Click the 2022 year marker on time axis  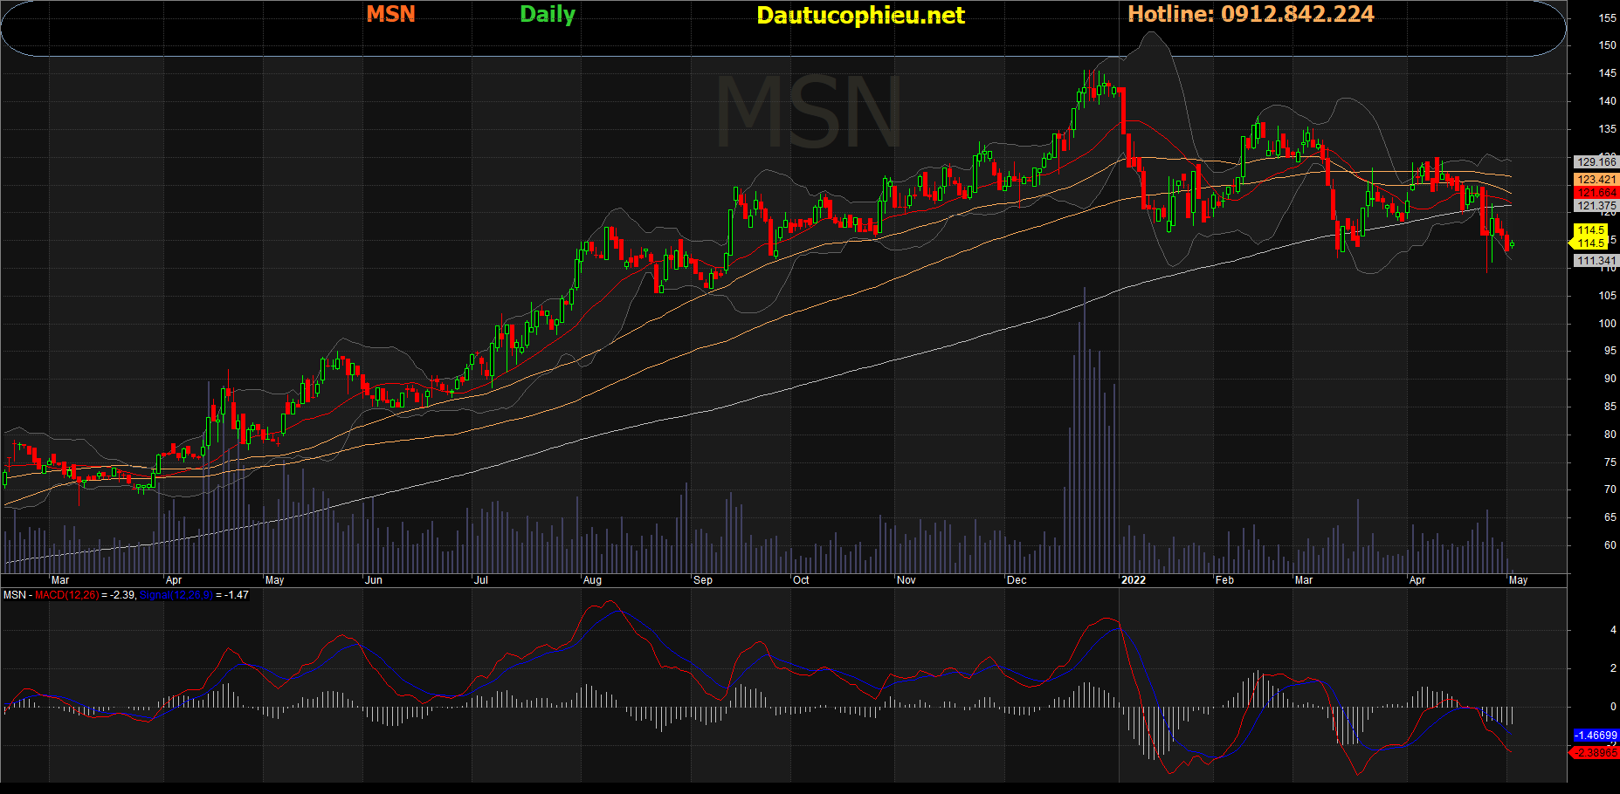click(1133, 580)
